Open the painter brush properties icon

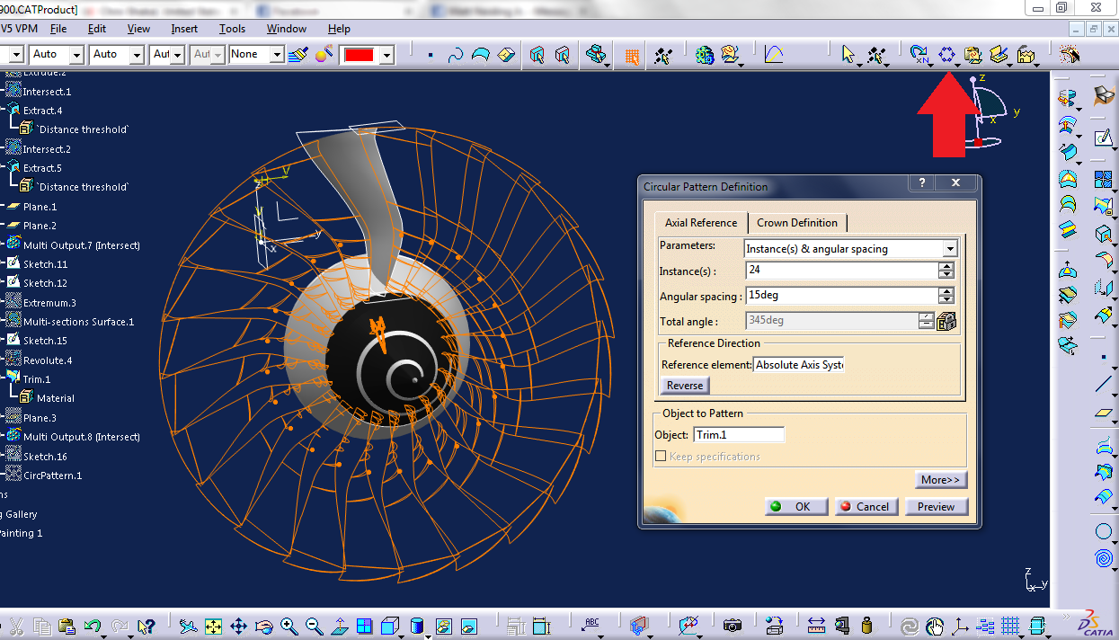(300, 55)
